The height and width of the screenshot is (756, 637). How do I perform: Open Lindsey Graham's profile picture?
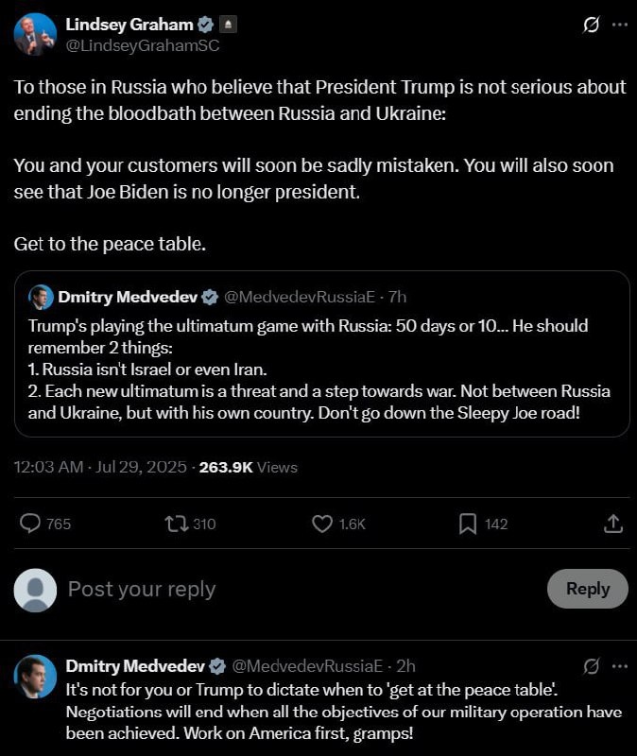(x=35, y=34)
